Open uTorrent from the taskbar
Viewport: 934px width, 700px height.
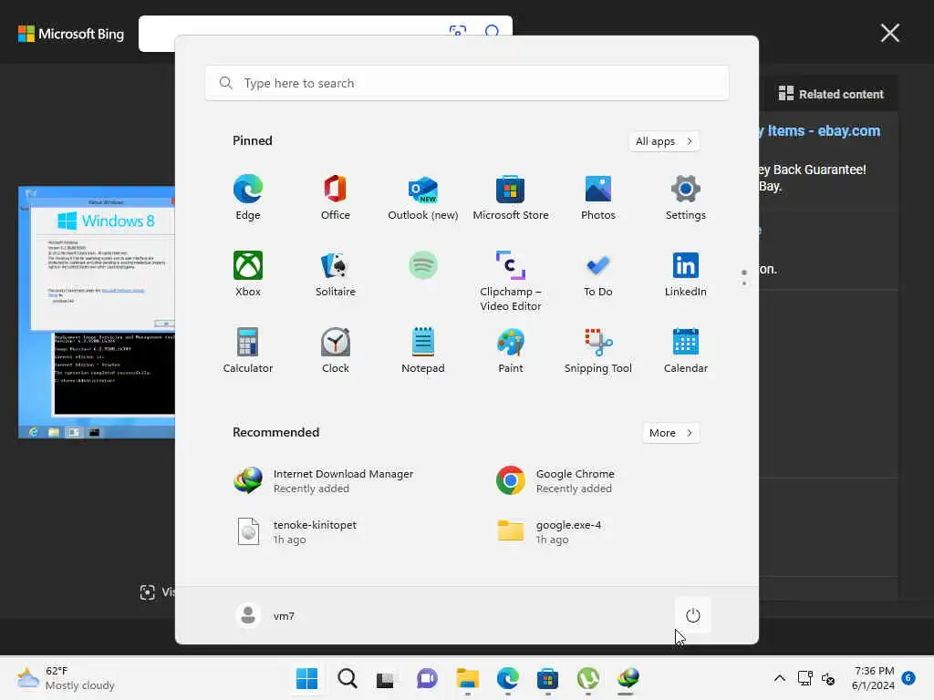(588, 678)
